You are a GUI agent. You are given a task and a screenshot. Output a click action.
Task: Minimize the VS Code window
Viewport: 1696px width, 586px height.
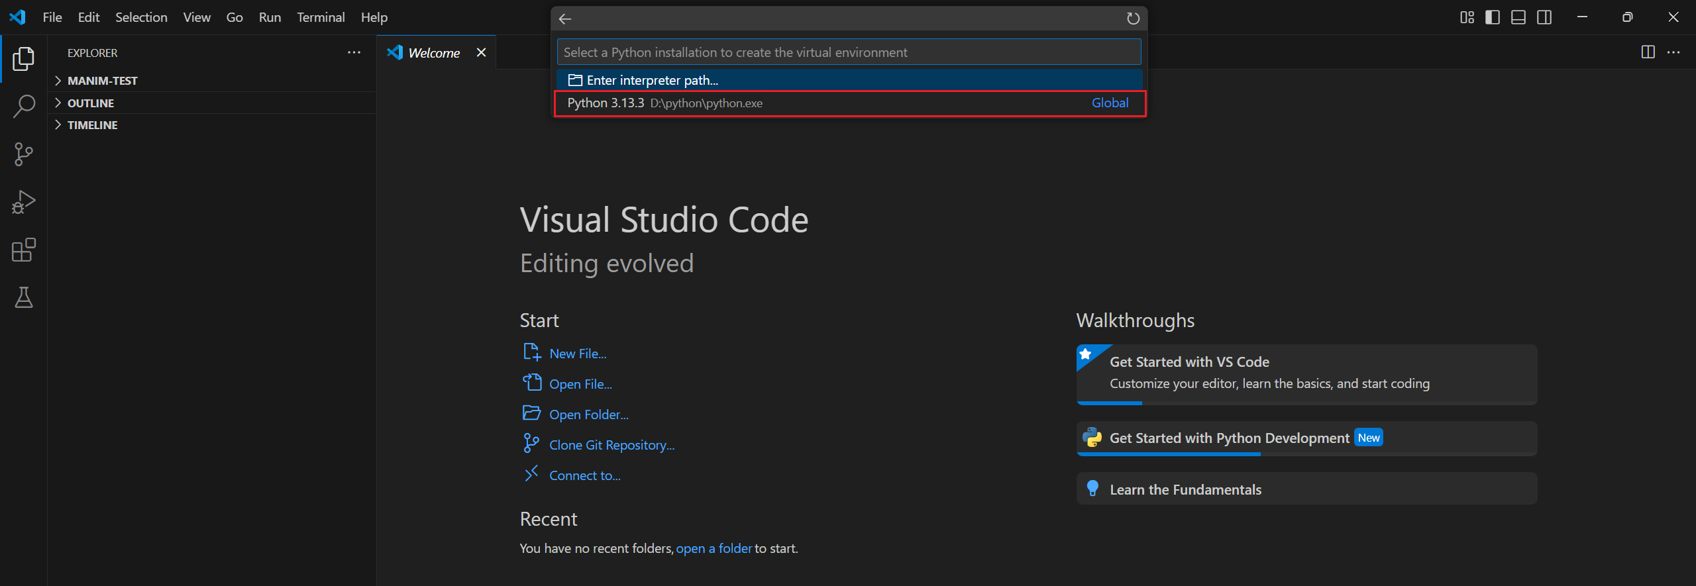coord(1582,17)
